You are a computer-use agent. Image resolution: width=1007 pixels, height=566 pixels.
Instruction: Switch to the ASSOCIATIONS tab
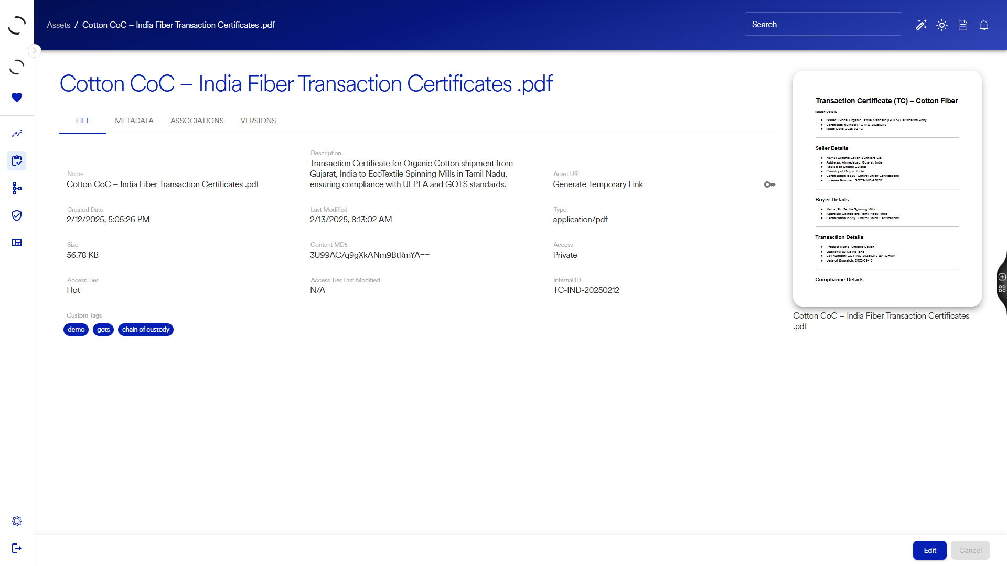click(x=197, y=121)
